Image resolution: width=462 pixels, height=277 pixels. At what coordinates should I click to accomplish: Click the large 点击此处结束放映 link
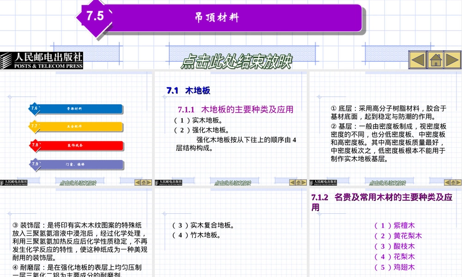[237, 61]
